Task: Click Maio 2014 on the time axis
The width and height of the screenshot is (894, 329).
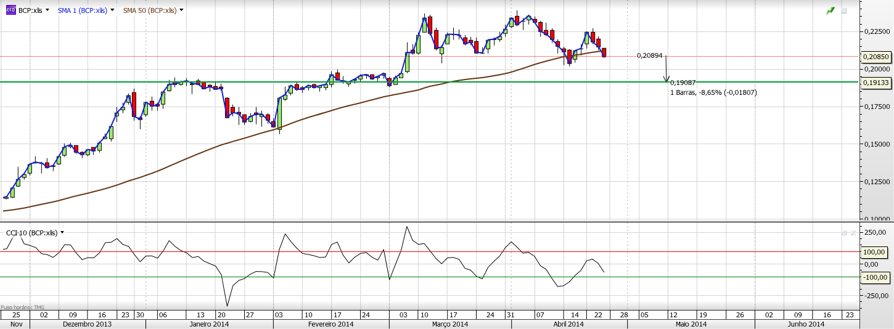Action: coord(691,324)
